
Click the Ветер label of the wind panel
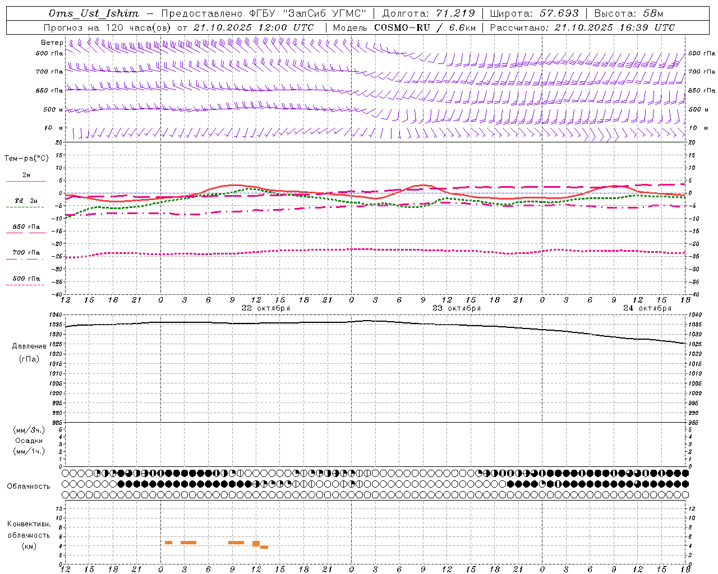[52, 43]
